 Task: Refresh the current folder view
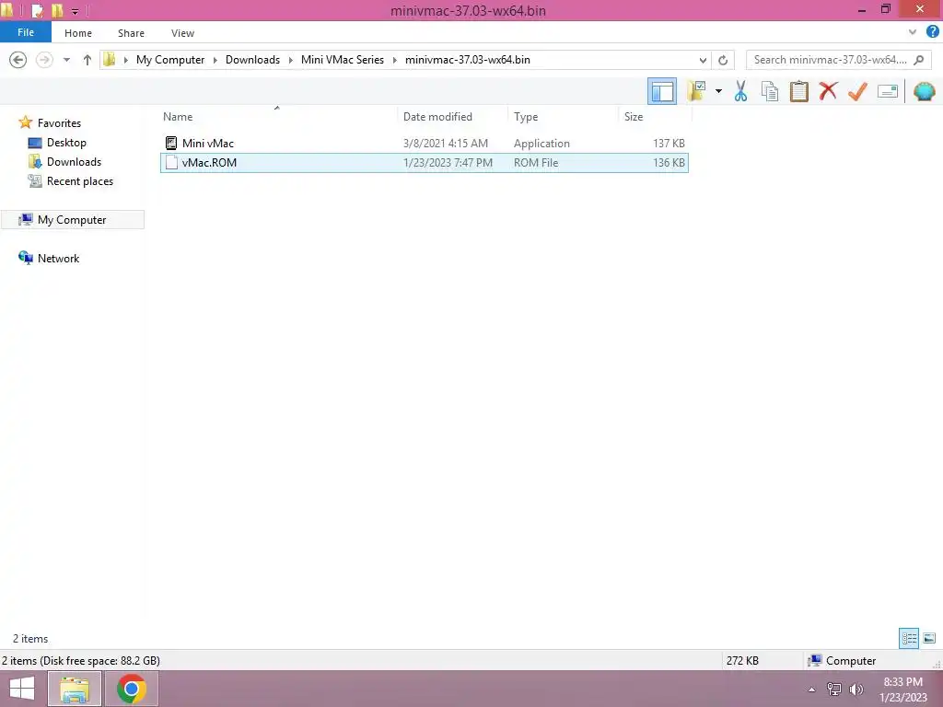pyautogui.click(x=723, y=60)
